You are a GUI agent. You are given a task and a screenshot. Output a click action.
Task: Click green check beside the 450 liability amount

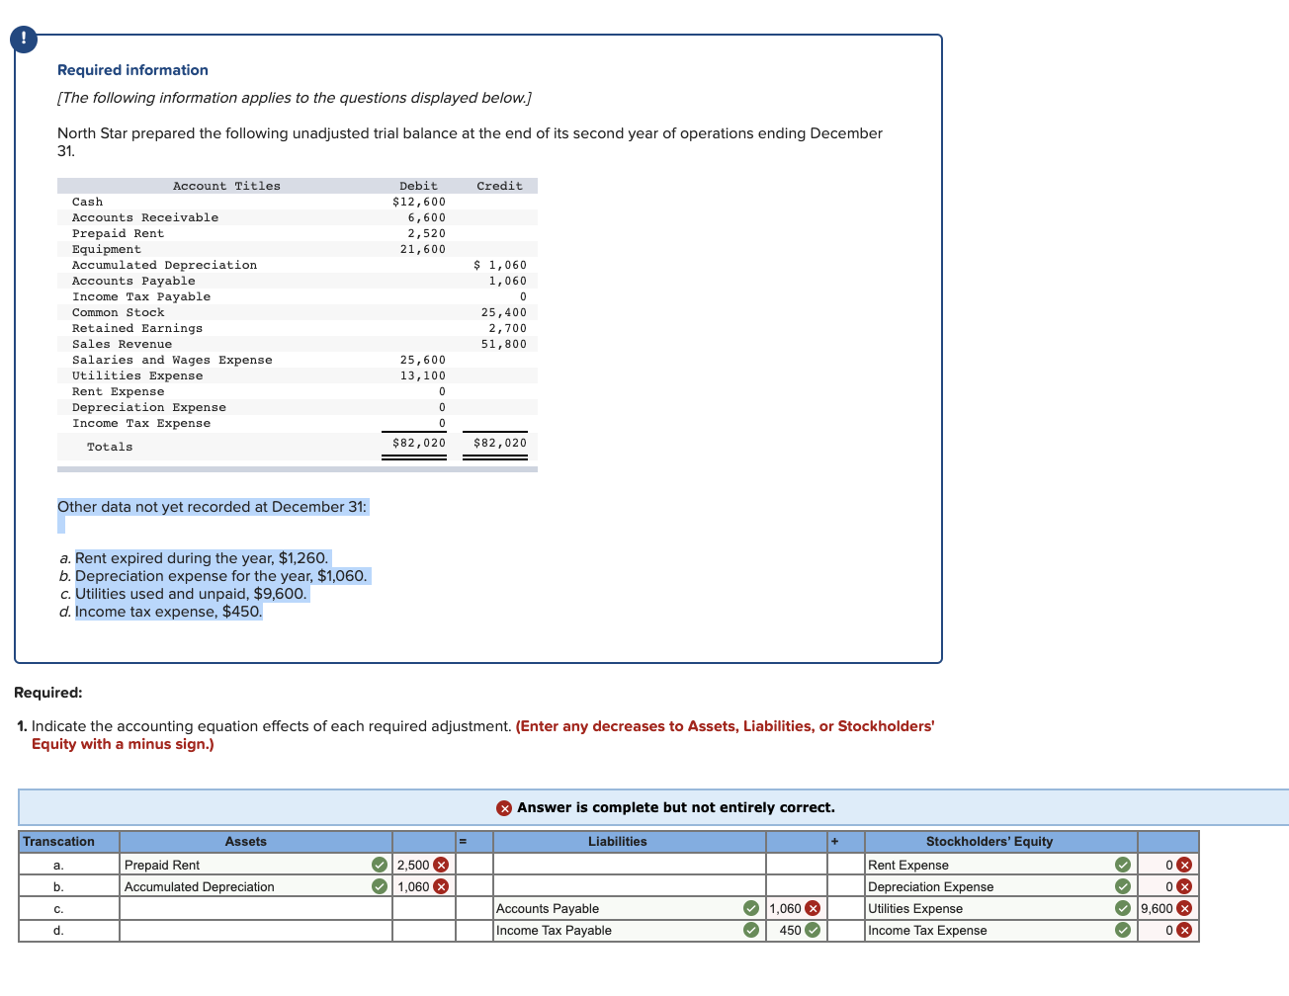click(x=813, y=930)
